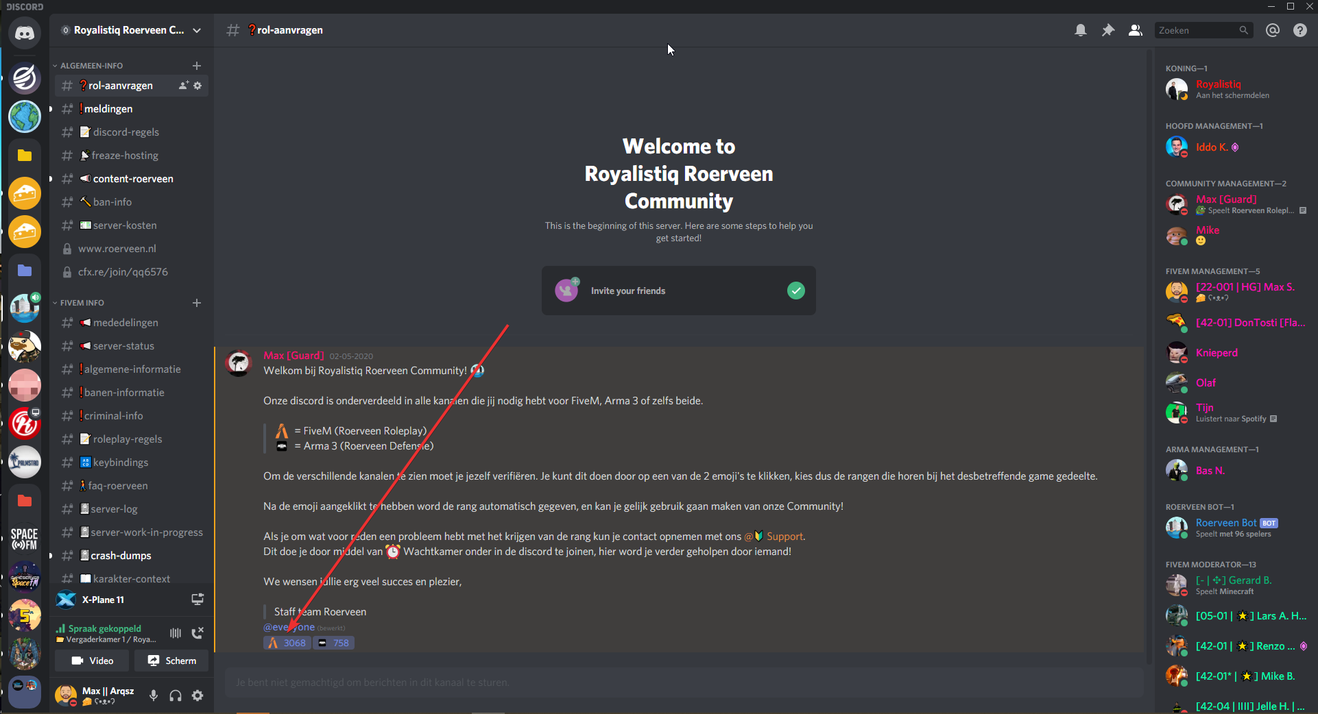Toggle the member list visibility
Viewport: 1318px width, 714px height.
[x=1136, y=30]
